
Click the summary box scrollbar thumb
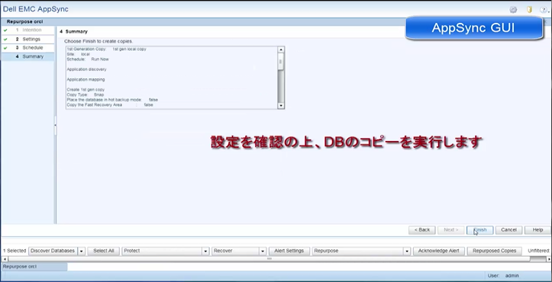280,62
